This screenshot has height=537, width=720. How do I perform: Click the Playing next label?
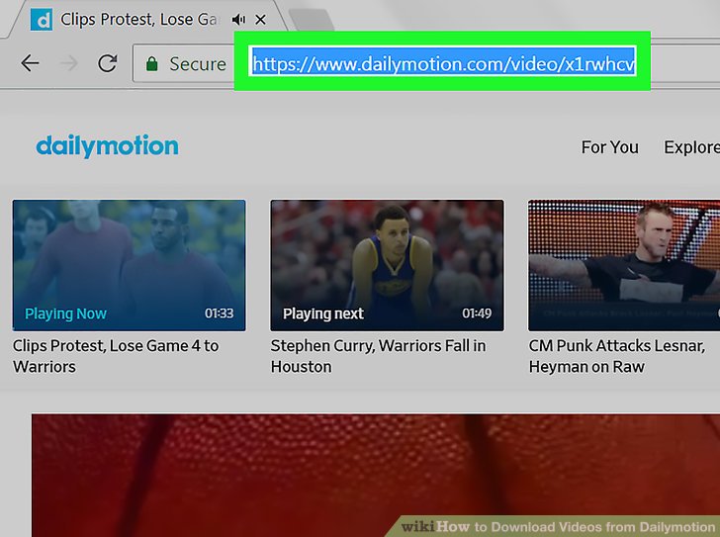pyautogui.click(x=323, y=313)
